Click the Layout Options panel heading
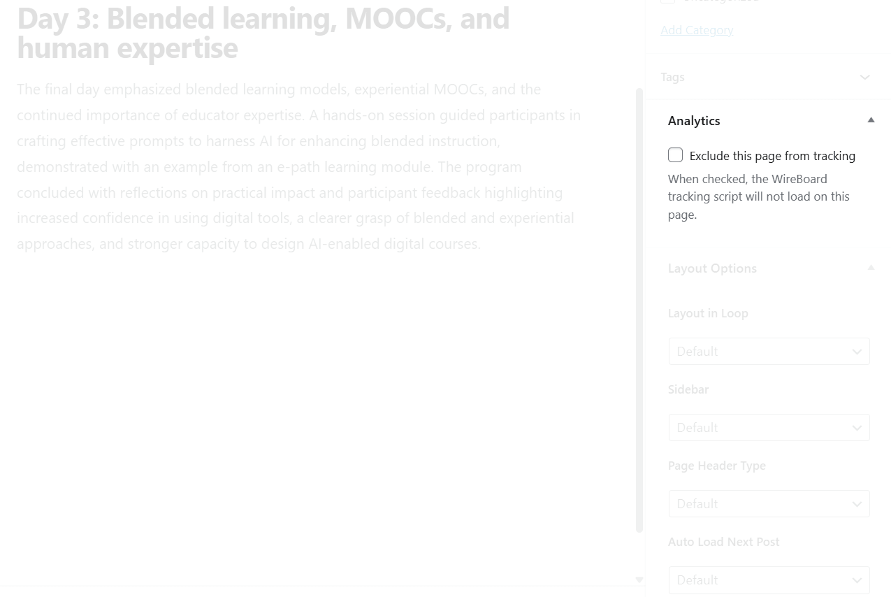 (712, 268)
